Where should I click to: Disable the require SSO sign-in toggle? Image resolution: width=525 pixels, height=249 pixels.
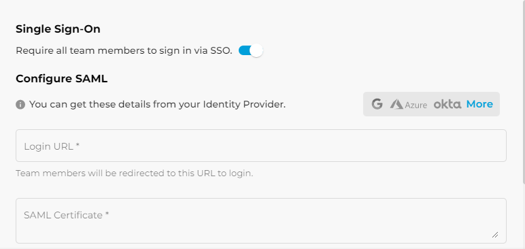click(x=250, y=50)
